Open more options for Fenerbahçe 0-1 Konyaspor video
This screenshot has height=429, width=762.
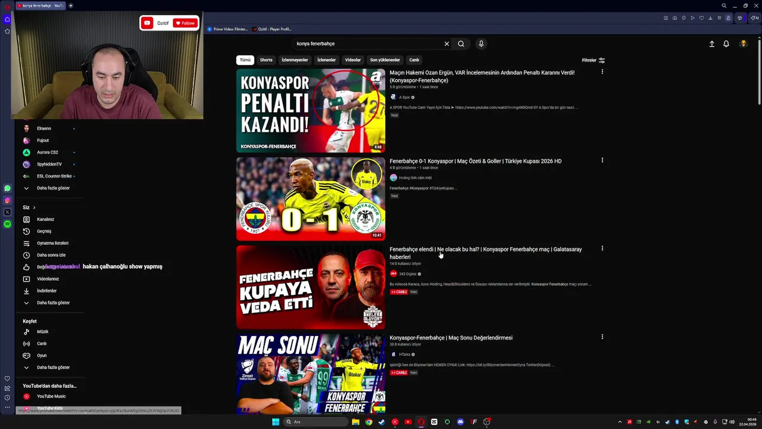tap(602, 160)
